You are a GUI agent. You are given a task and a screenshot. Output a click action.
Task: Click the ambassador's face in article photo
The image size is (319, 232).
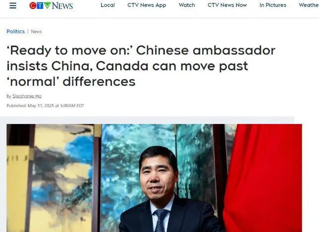[158, 175]
